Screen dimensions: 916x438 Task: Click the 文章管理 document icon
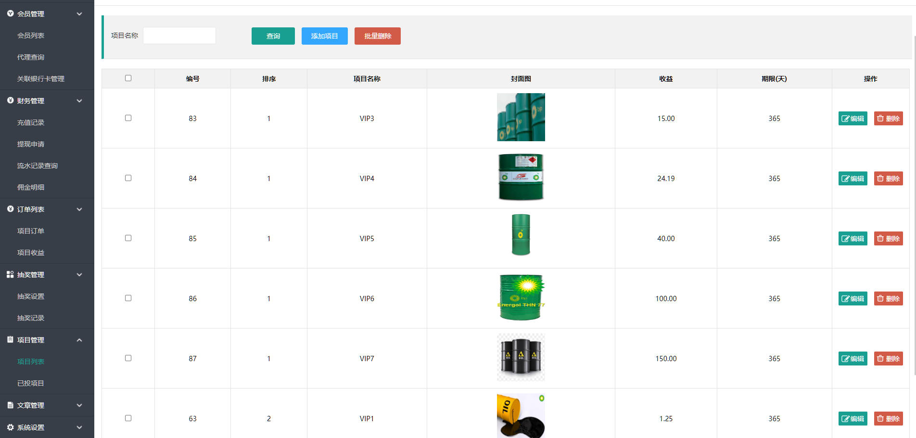(x=10, y=405)
